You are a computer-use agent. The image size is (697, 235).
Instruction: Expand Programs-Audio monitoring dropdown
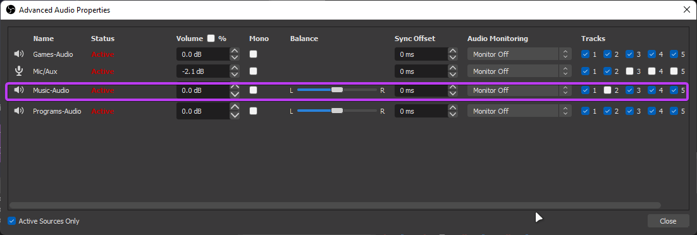coord(519,111)
